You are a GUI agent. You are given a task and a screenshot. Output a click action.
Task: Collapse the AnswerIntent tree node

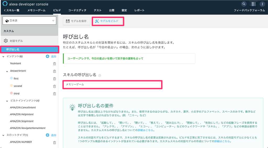[7, 71]
